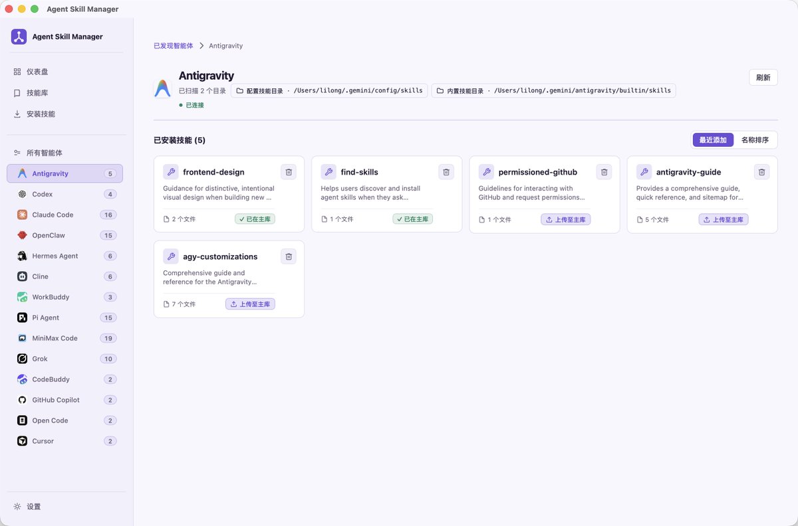Click the agy-customizations wrench icon

[171, 256]
